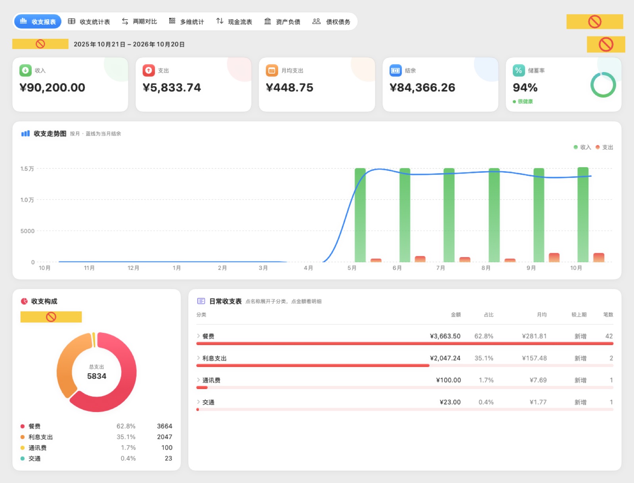Click the ¥84,366.26 balance value
This screenshot has width=634, height=483.
point(422,88)
